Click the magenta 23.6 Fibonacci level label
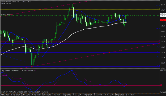This screenshot has height=96, width=166. click(x=158, y=40)
